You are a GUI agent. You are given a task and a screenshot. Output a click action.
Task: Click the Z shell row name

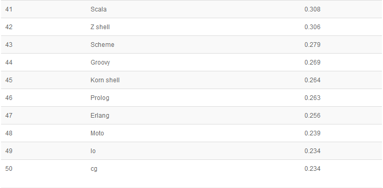[100, 27]
